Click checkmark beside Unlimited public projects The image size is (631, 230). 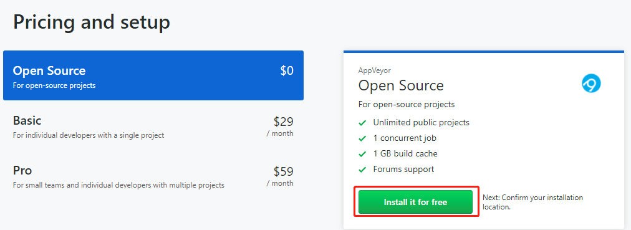point(362,122)
